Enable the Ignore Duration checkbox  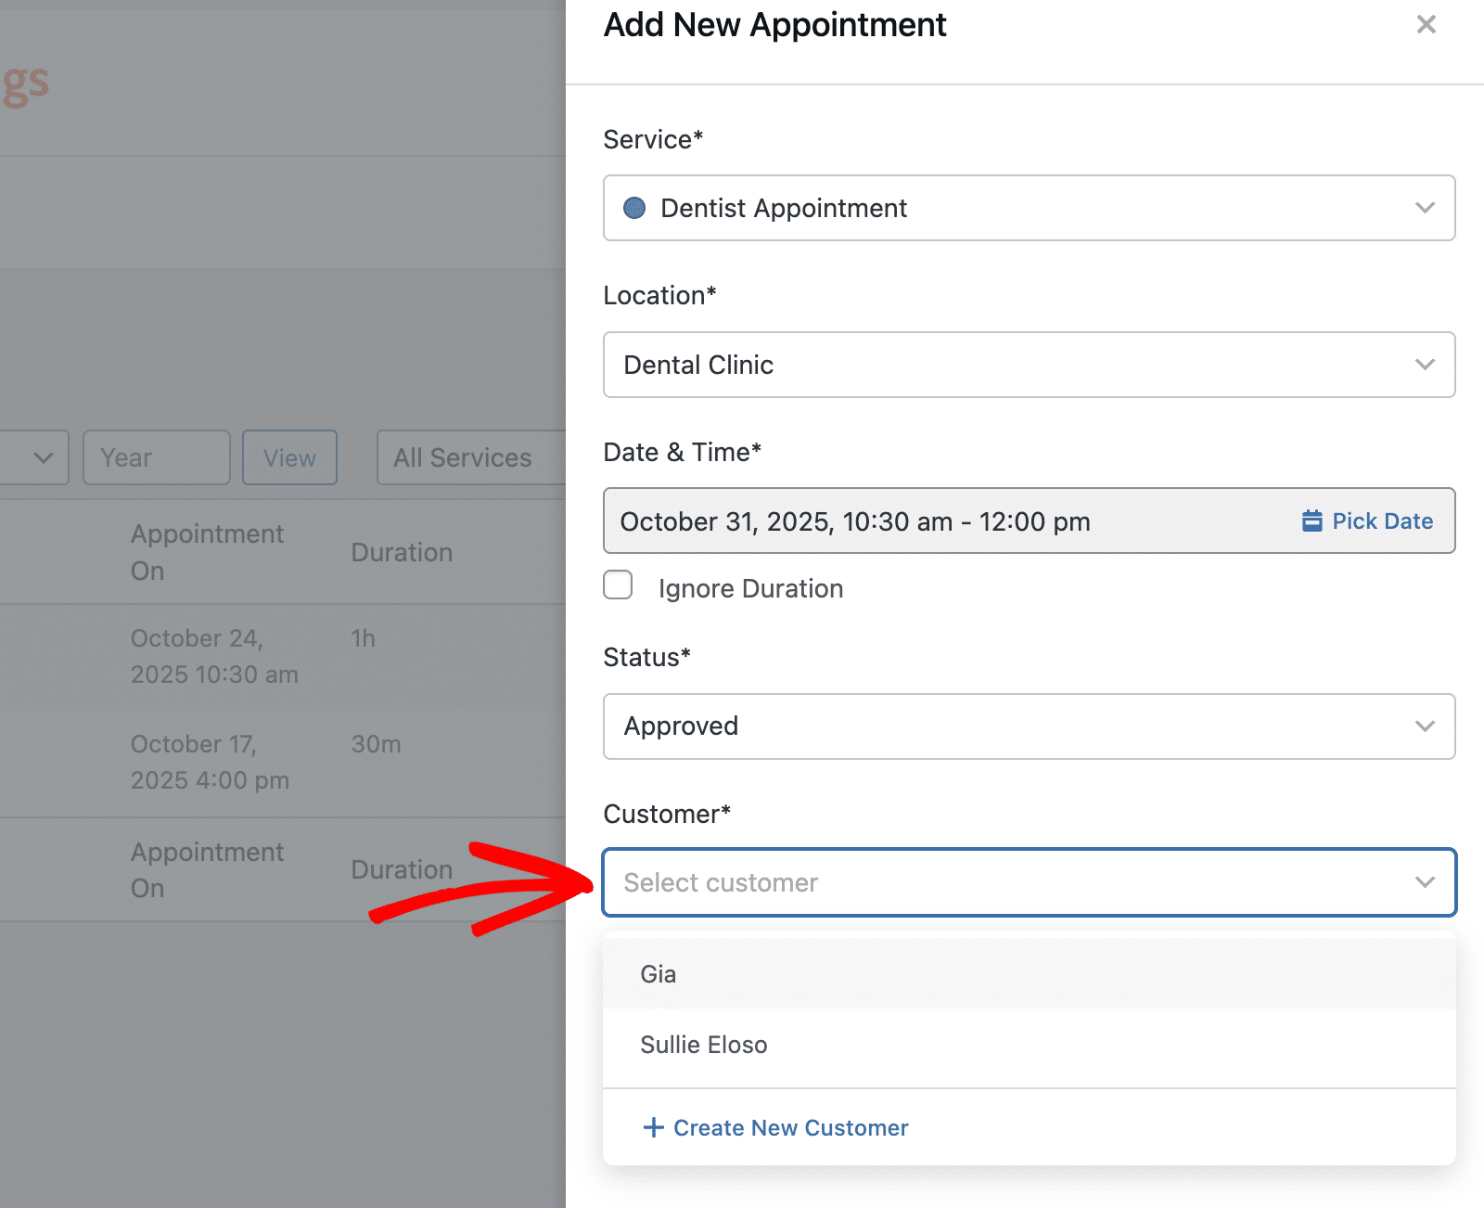point(618,585)
